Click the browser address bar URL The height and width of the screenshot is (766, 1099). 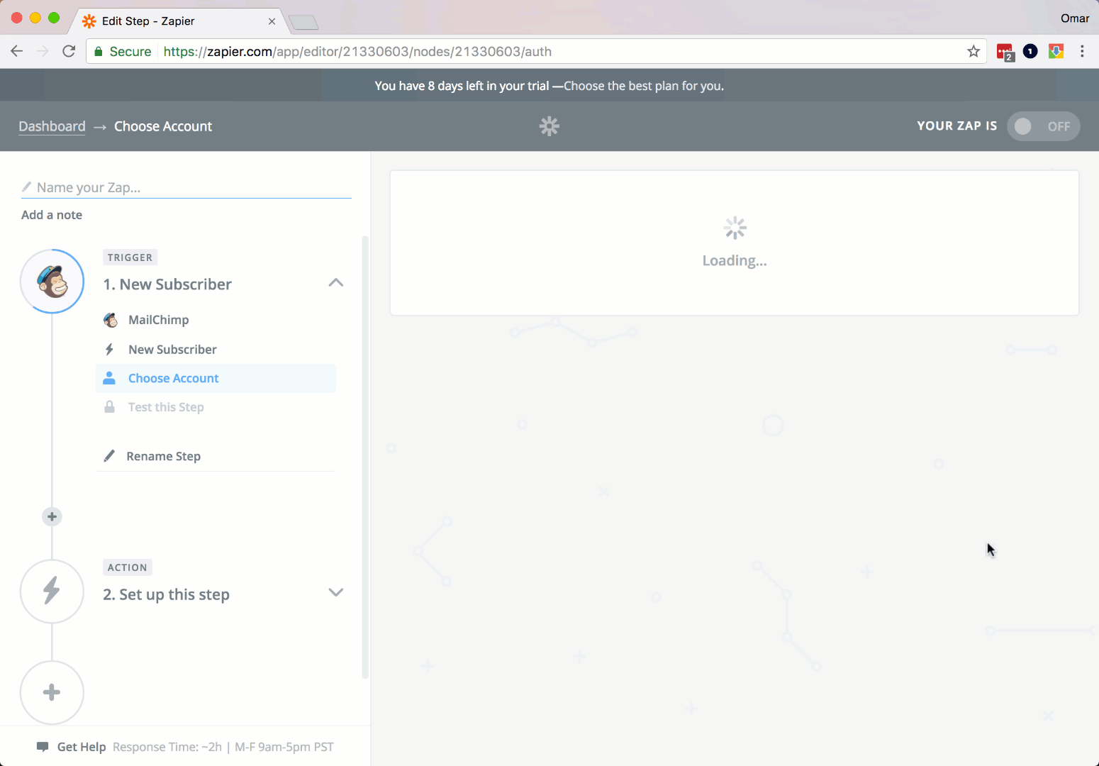(x=357, y=51)
